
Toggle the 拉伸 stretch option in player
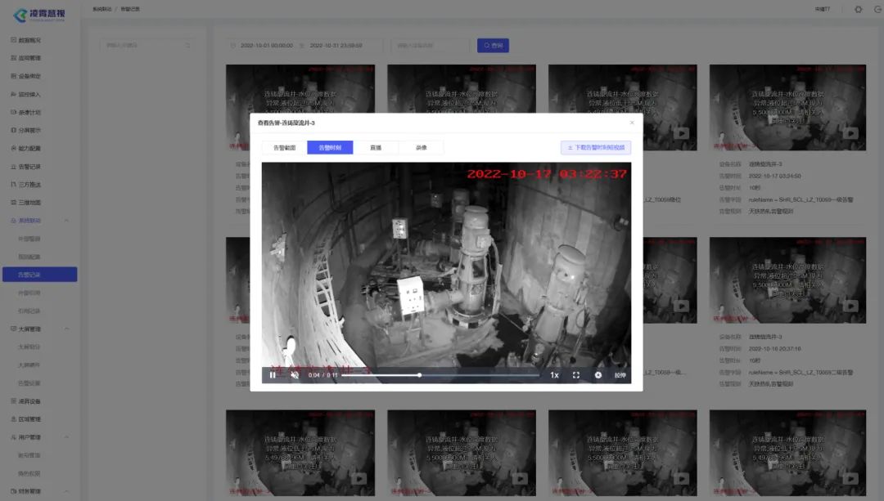(x=620, y=375)
